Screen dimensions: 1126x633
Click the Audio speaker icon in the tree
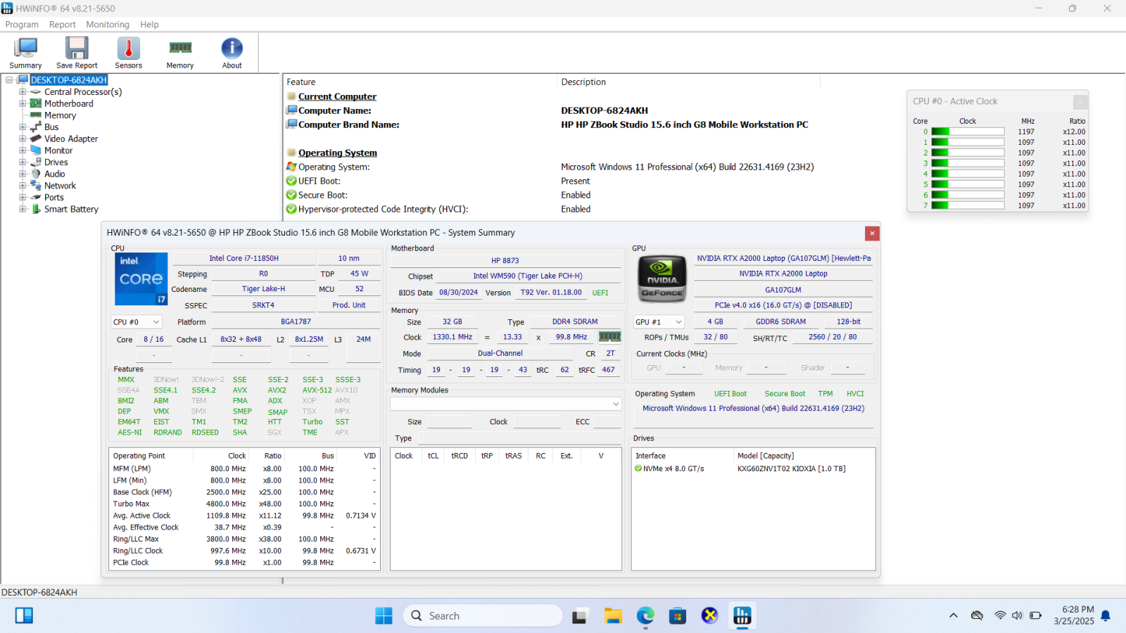click(x=36, y=174)
